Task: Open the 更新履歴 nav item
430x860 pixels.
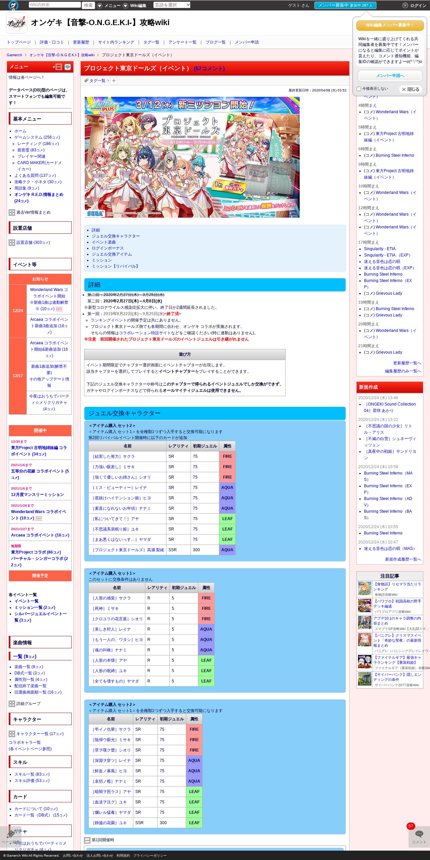Action: [81, 42]
